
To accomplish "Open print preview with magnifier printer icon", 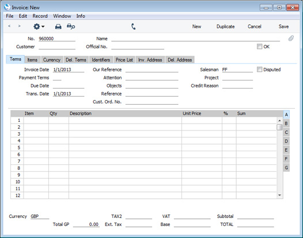I will coord(71,26).
